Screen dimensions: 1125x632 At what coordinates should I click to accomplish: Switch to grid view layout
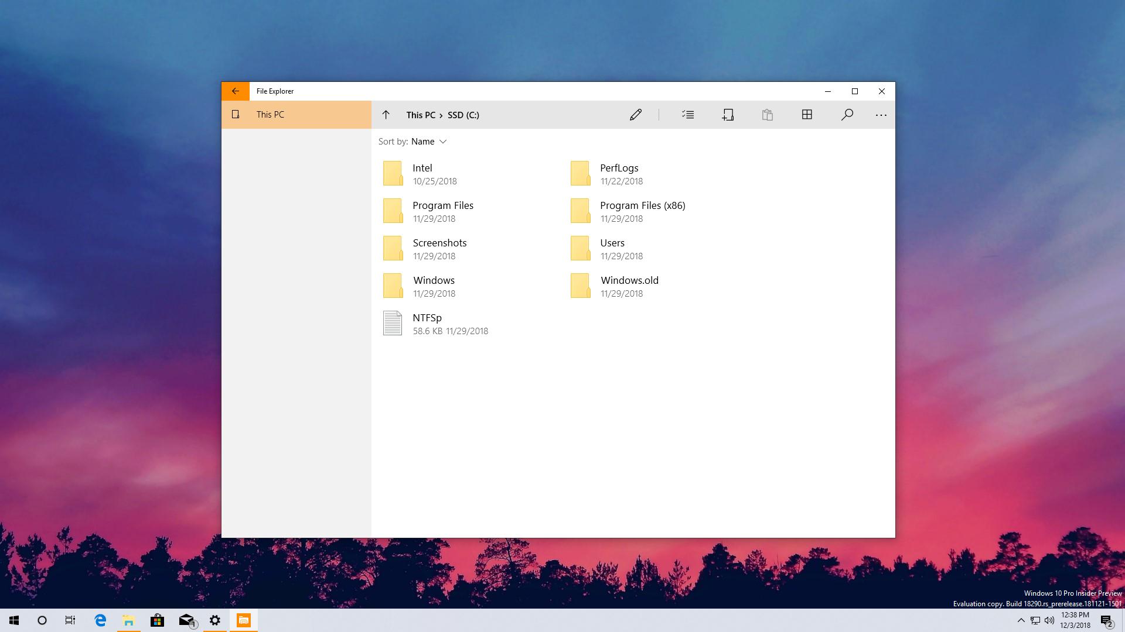pyautogui.click(x=807, y=115)
